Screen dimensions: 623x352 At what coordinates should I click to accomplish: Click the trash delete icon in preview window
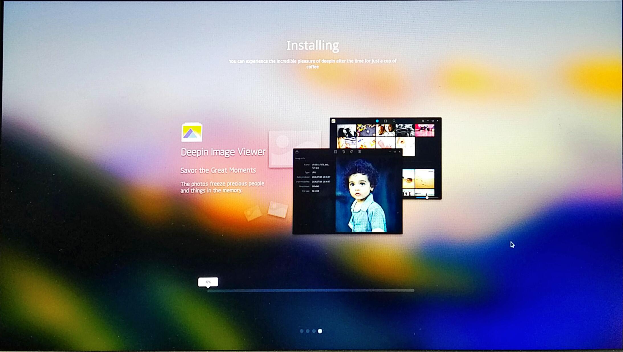[x=359, y=152]
